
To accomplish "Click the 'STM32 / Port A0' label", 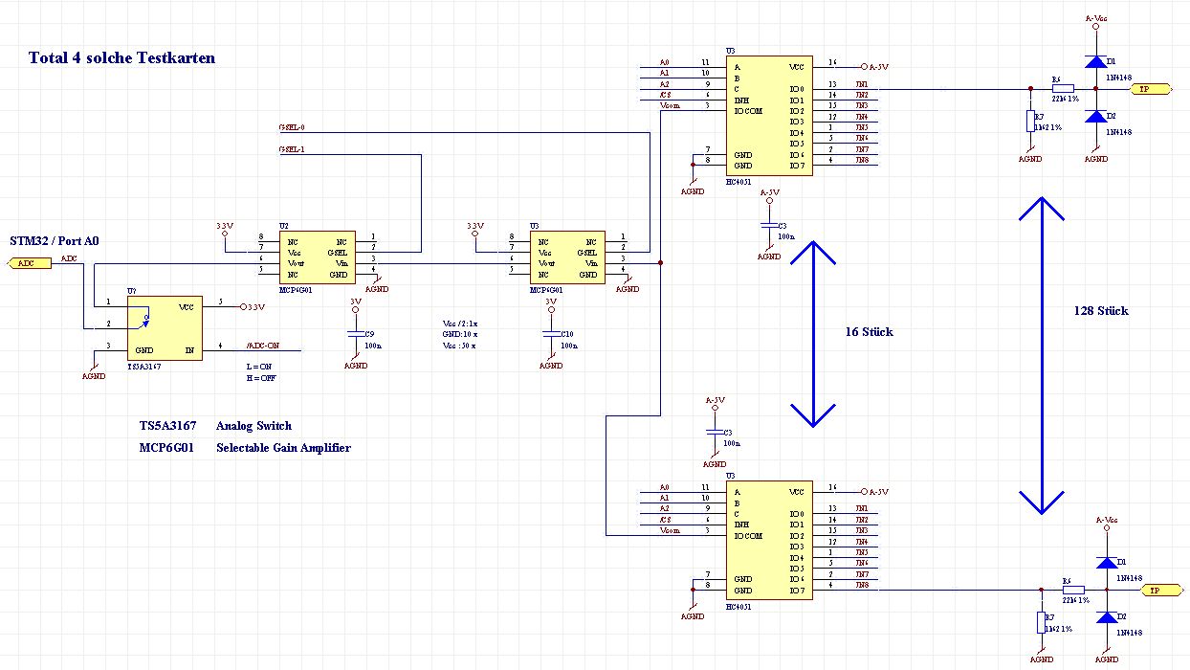I will click(x=55, y=240).
